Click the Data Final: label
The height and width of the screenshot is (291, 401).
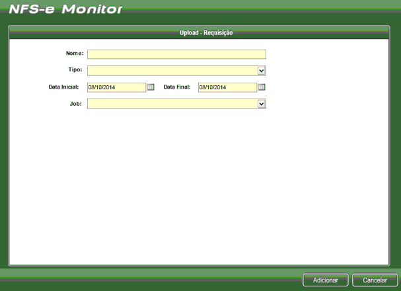(177, 87)
